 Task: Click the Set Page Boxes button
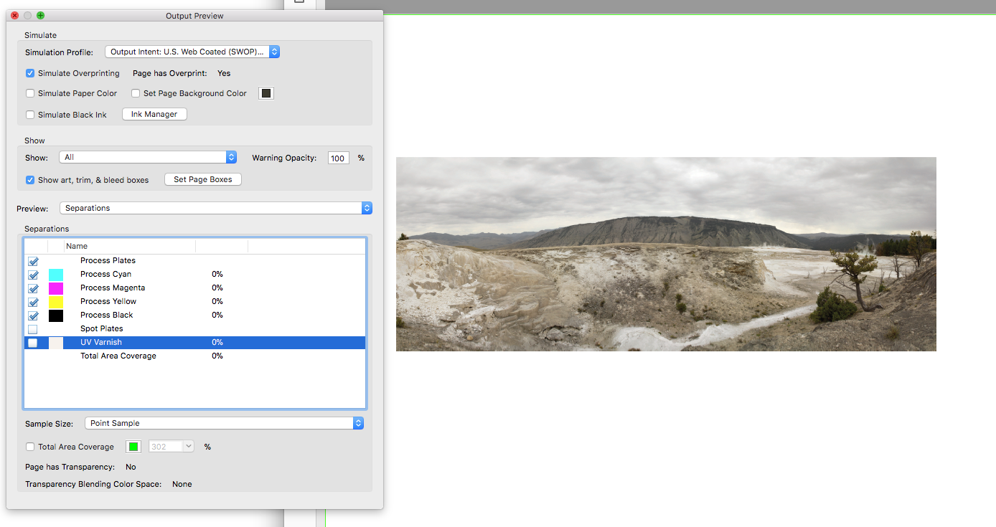(203, 179)
